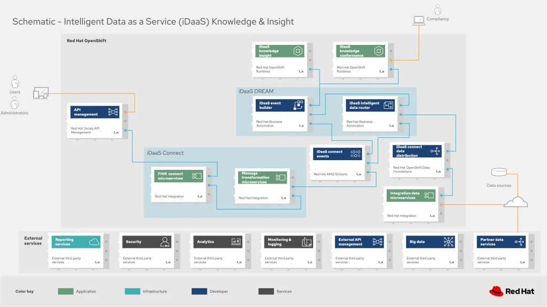Click the Reporting services cloud icon
Image resolution: width=547 pixels, height=307 pixels.
pos(94,242)
